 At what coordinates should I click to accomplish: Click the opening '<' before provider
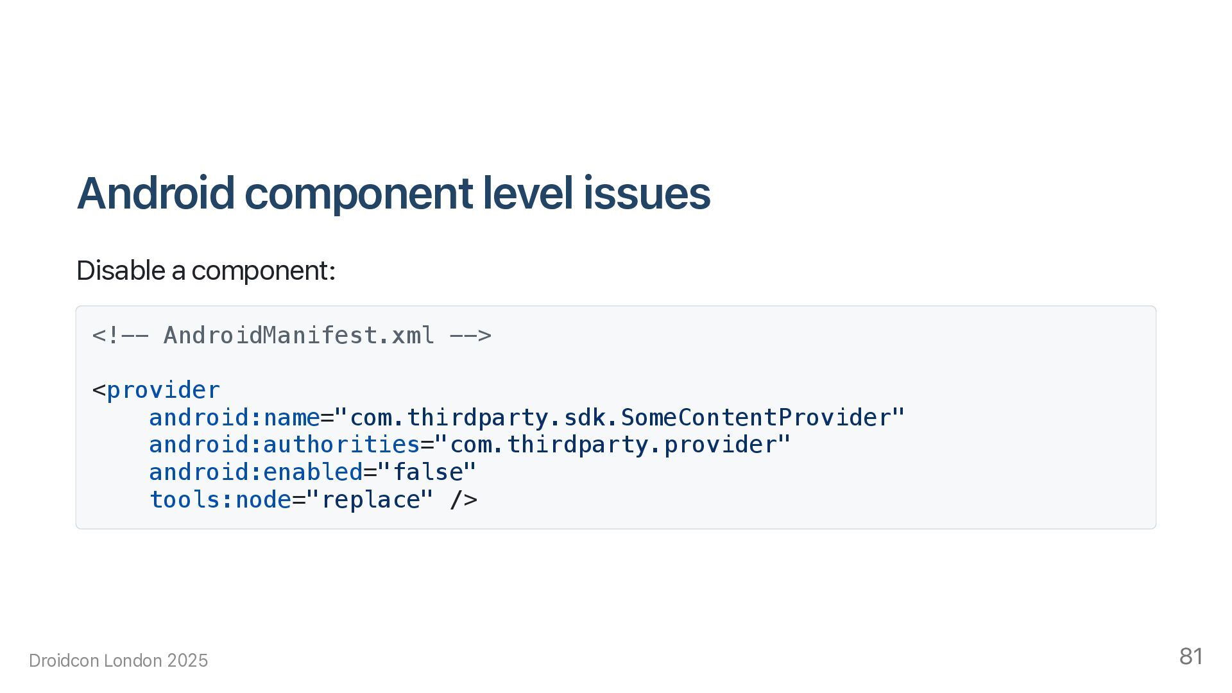(99, 390)
